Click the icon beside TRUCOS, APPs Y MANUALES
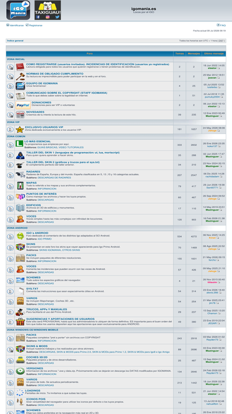Image resolution: width=232 pixels, height=414 pixels. (20, 312)
